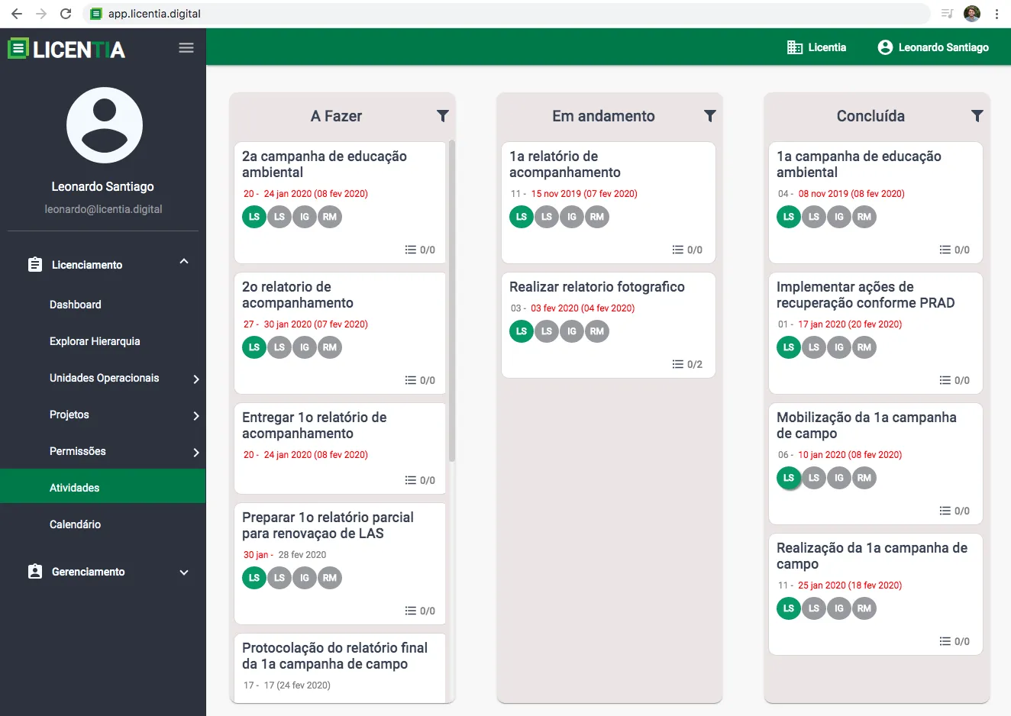
Task: Click date 03 fev 2020 (04 fev 2020)
Action: coord(583,308)
